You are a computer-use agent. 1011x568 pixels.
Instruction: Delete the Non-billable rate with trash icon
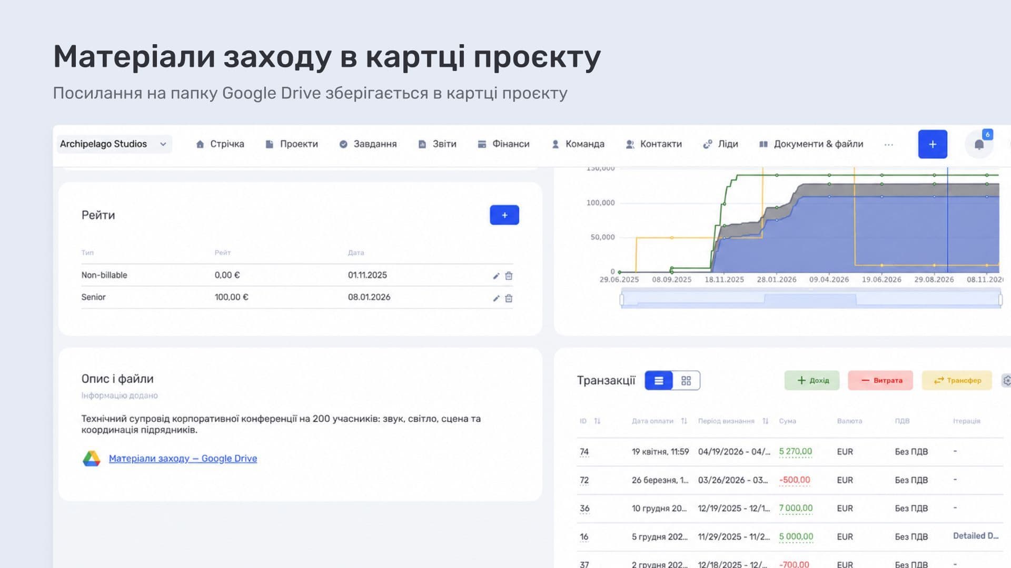tap(509, 276)
